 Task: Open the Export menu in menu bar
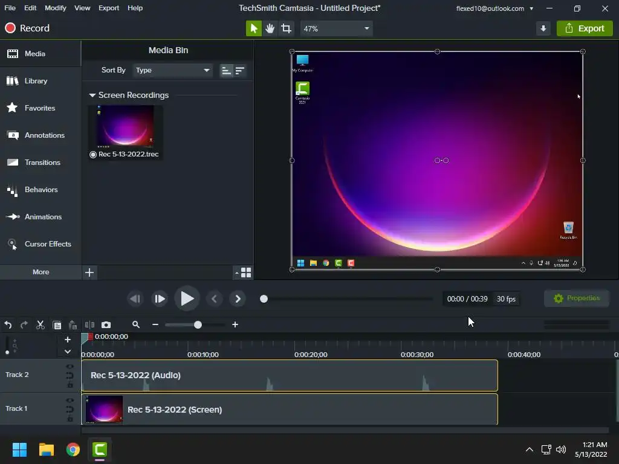109,8
